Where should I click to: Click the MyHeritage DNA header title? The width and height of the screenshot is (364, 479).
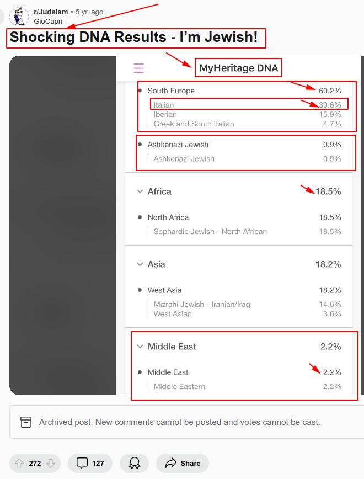239,68
